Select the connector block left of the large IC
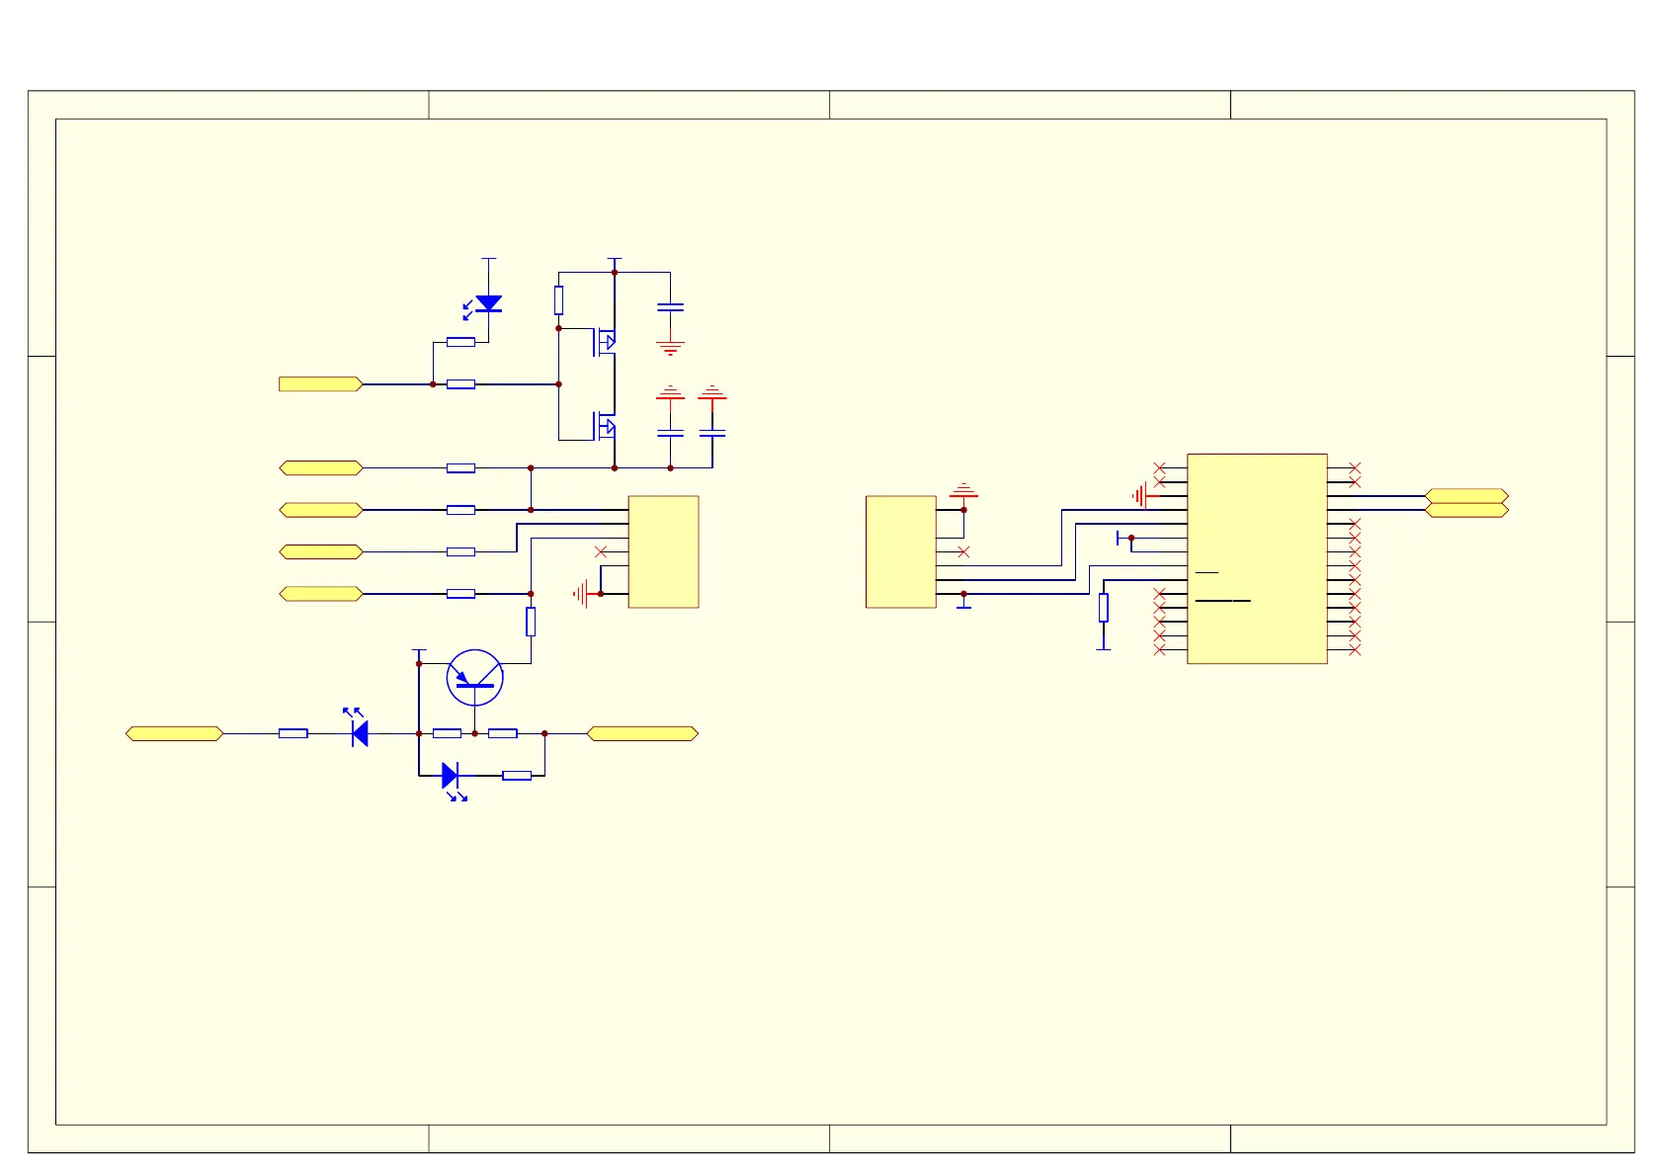Screen dimensions: 1664x1176 pos(900,551)
